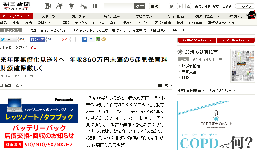Switch to the 朝夕刊紙面・be tab
This screenshot has height=150, width=257.
tap(207, 16)
